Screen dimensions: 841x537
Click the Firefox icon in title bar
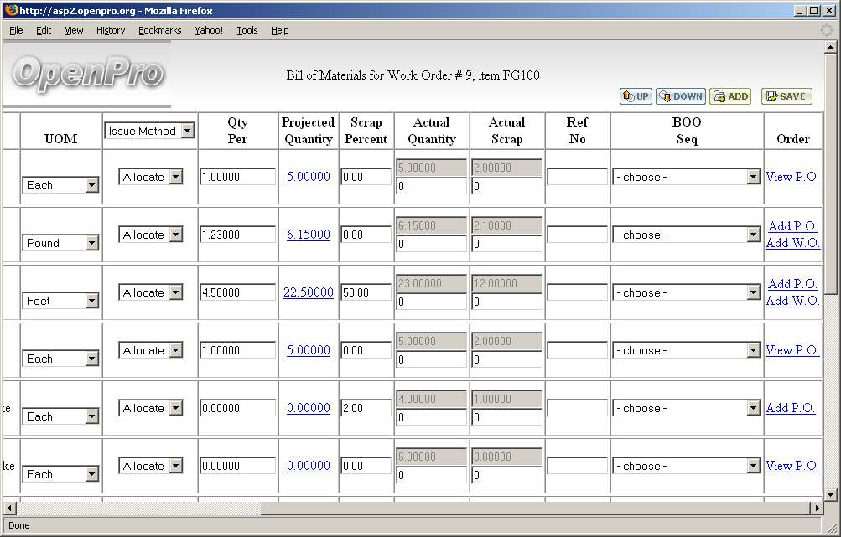pos(10,11)
